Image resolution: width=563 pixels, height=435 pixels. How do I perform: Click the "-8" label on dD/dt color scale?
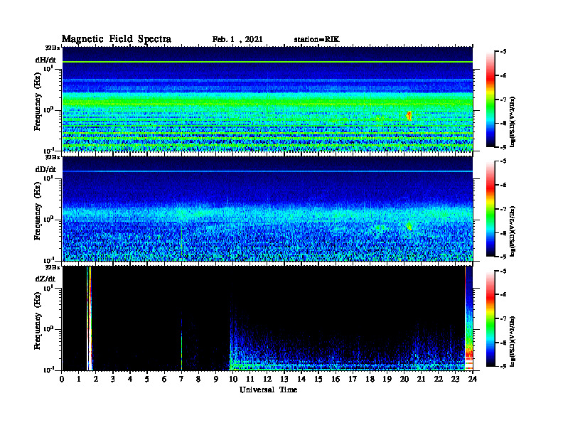click(503, 233)
